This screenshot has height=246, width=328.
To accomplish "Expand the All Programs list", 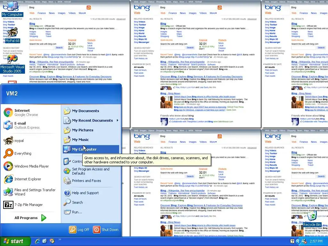I will coord(30,218).
